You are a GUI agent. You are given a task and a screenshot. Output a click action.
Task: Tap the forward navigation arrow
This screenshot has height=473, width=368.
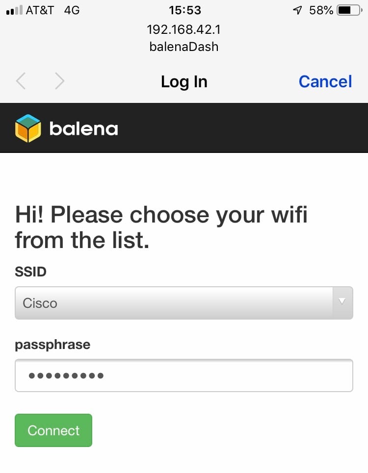[x=59, y=81]
